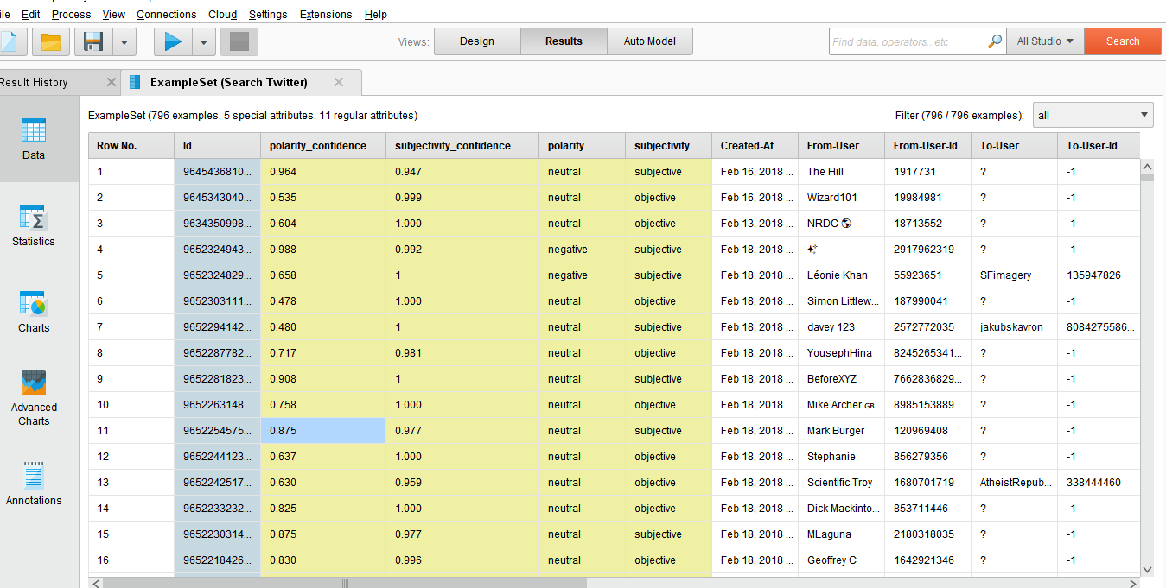Expand the save options dropdown arrow
The image size is (1166, 588).
(x=124, y=41)
